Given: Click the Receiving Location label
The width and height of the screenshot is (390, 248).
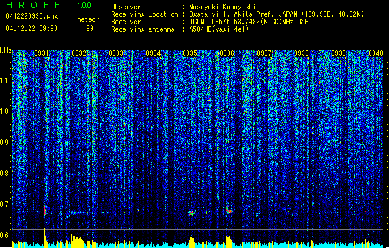Looking at the screenshot, I should point(144,14).
